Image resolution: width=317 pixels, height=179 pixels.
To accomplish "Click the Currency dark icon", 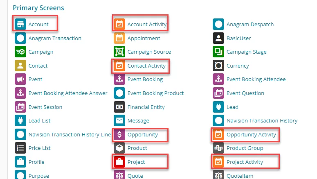I will (218, 66).
